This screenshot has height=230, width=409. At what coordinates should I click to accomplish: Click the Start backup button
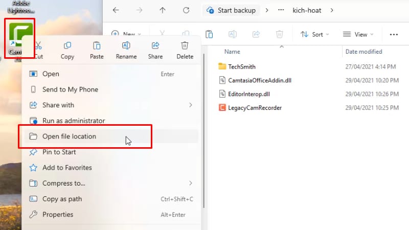click(231, 10)
